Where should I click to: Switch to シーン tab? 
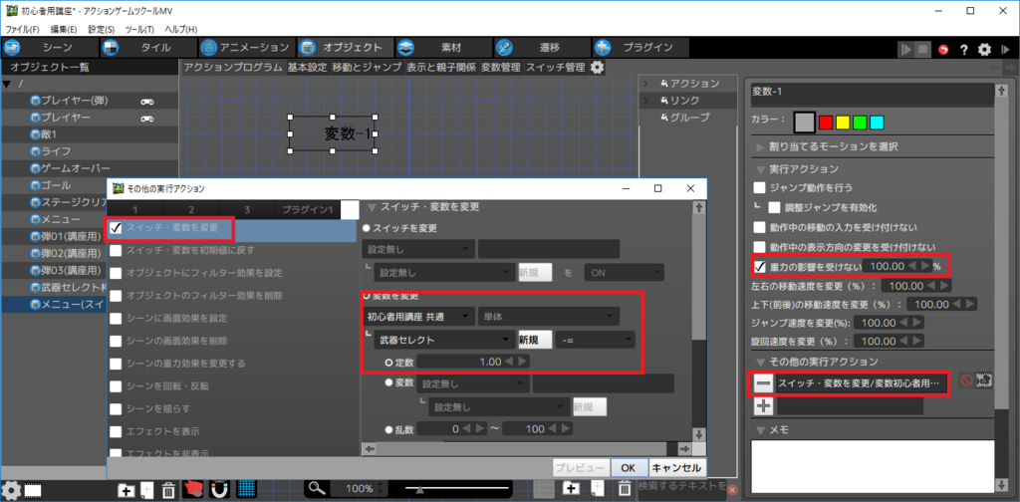(x=50, y=48)
